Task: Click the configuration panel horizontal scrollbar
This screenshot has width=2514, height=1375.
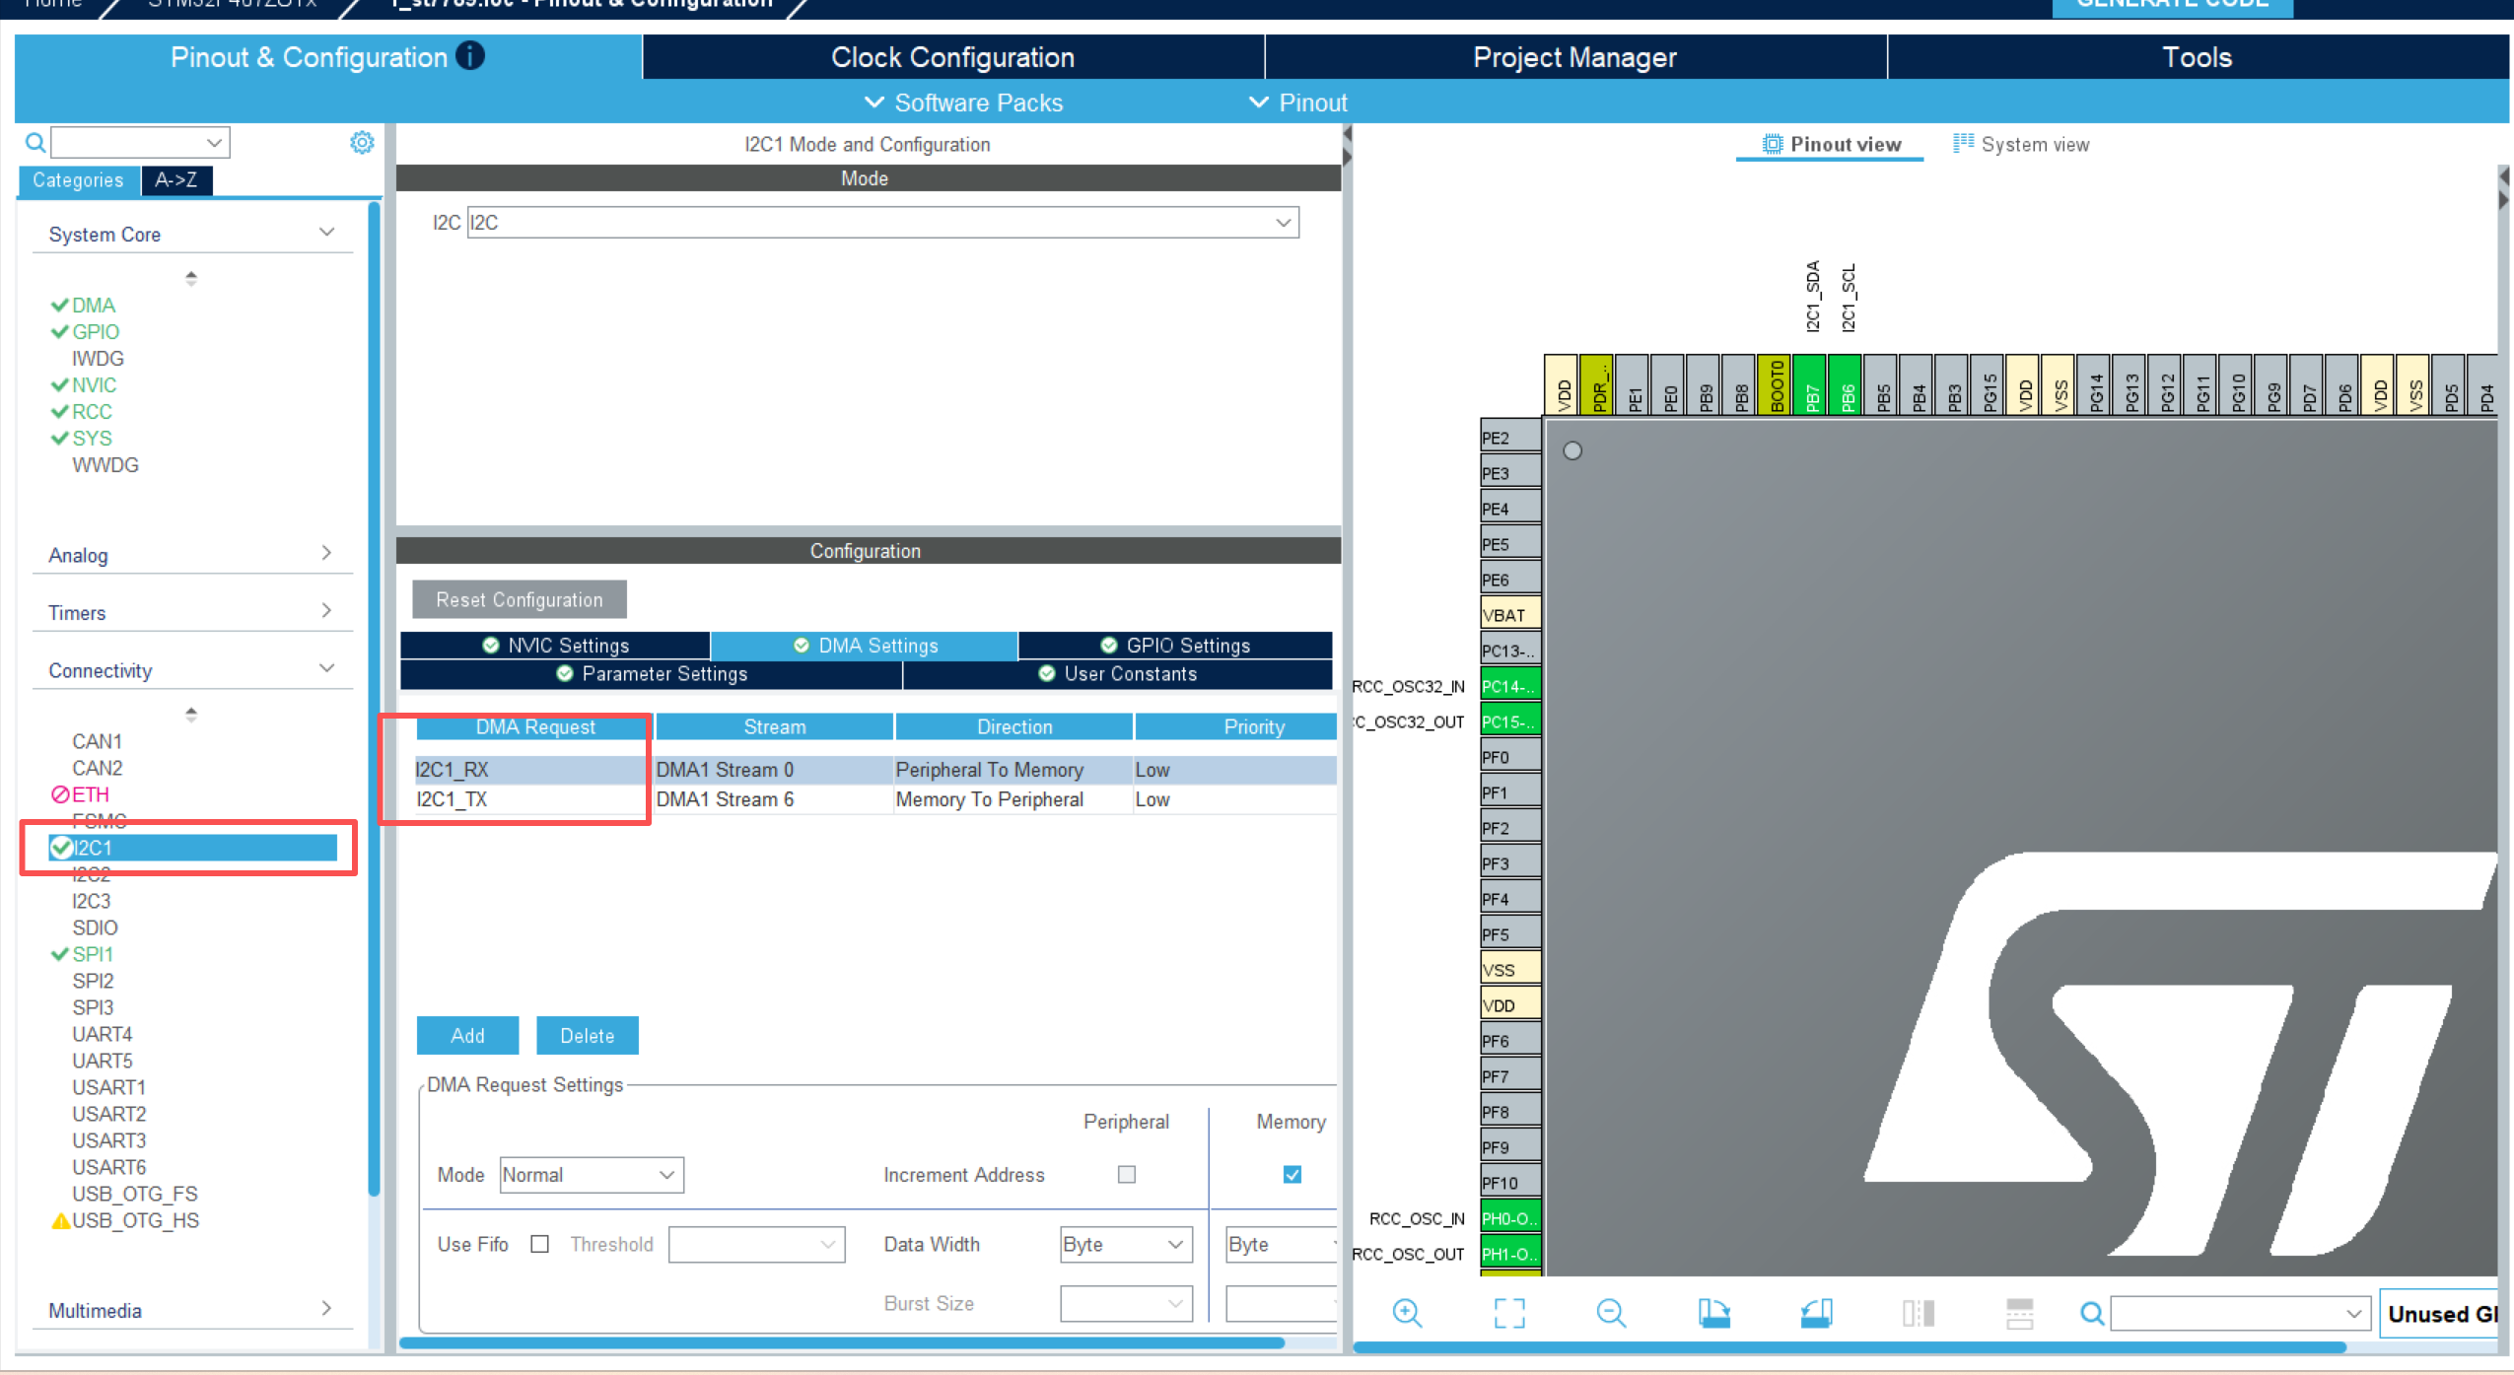Action: click(841, 1341)
